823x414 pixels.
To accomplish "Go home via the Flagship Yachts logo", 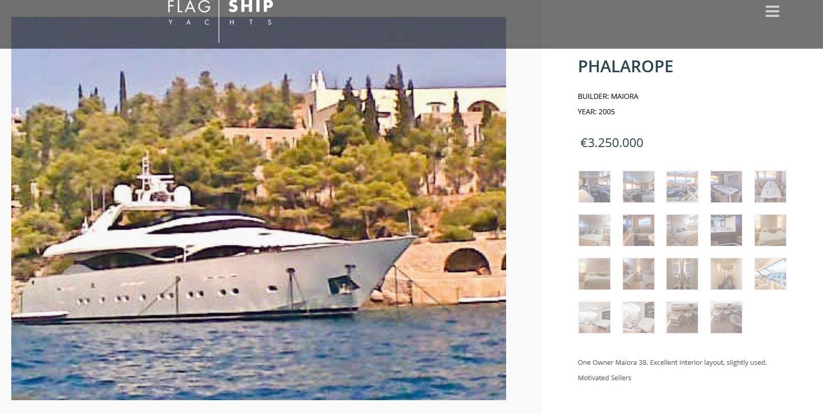I will 220,14.
